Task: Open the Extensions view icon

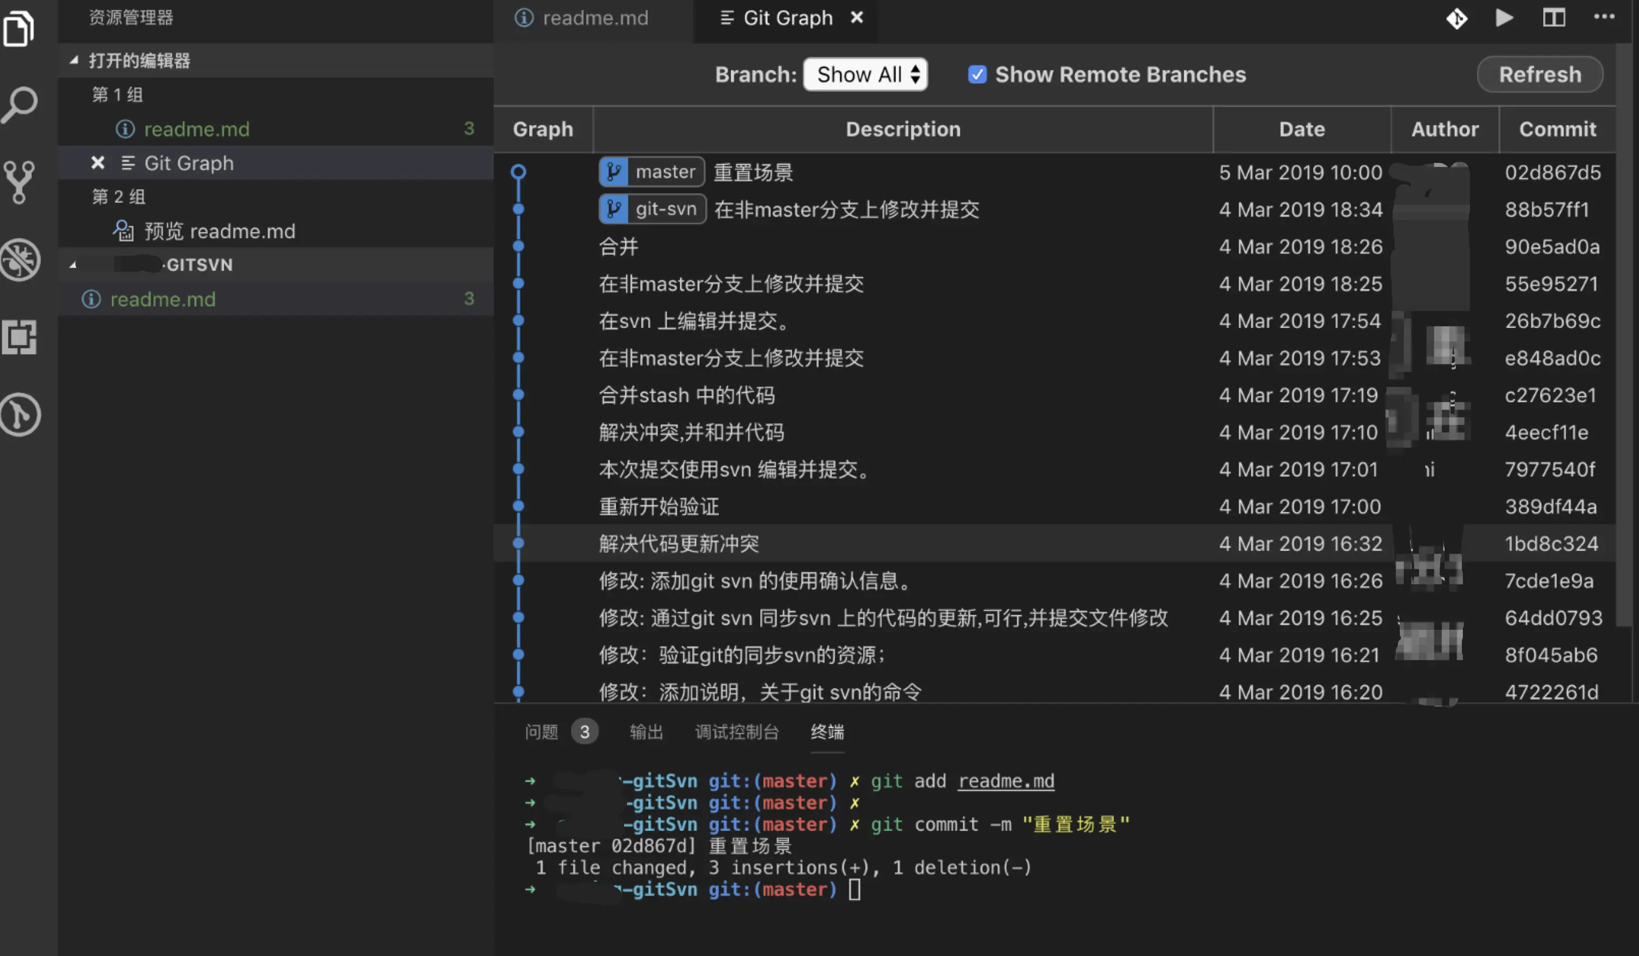Action: click(x=20, y=337)
